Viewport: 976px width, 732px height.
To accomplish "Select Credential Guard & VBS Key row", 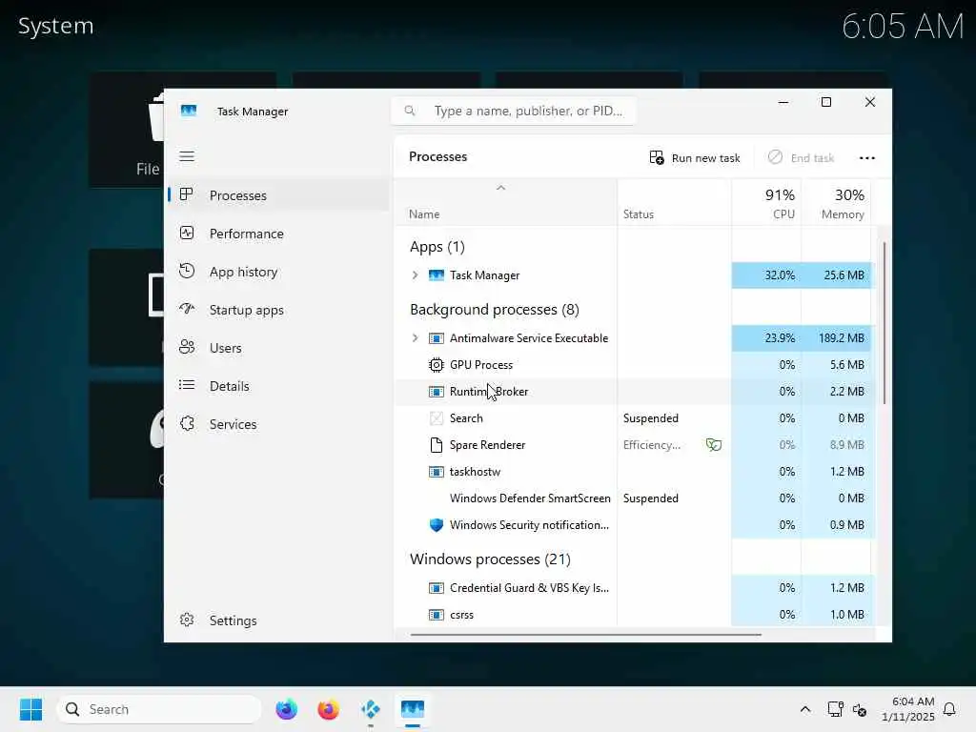I will click(634, 588).
